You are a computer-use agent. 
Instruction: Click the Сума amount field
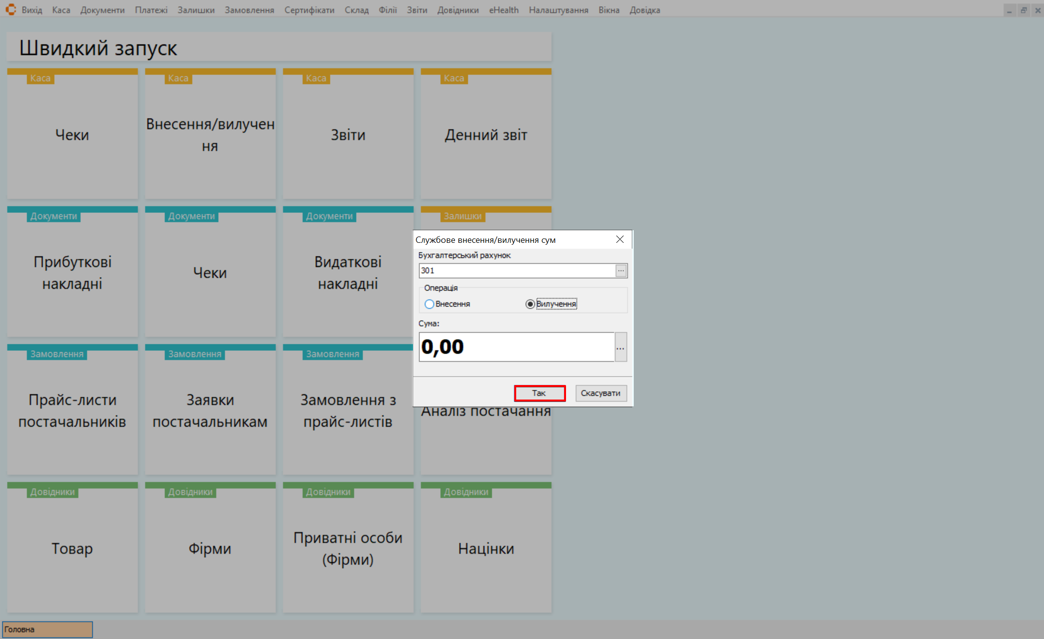pos(516,347)
